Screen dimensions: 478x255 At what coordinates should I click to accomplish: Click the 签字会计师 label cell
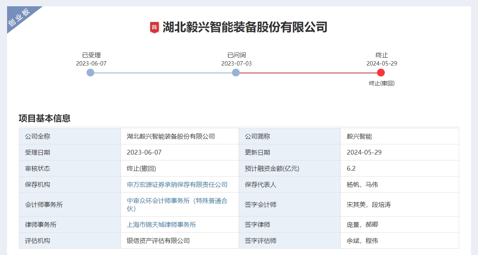tap(290, 204)
